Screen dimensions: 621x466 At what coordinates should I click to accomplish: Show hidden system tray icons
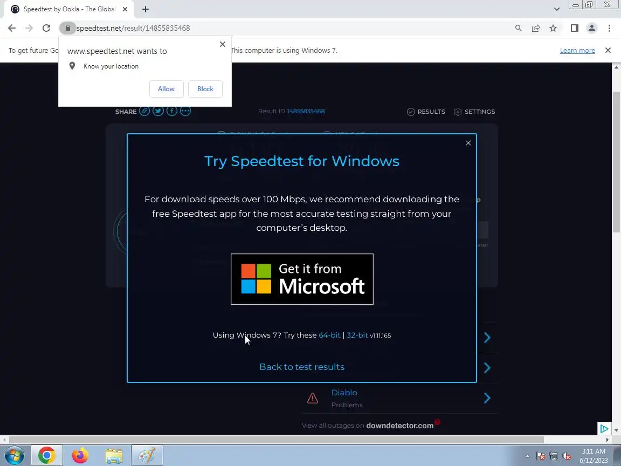click(527, 456)
